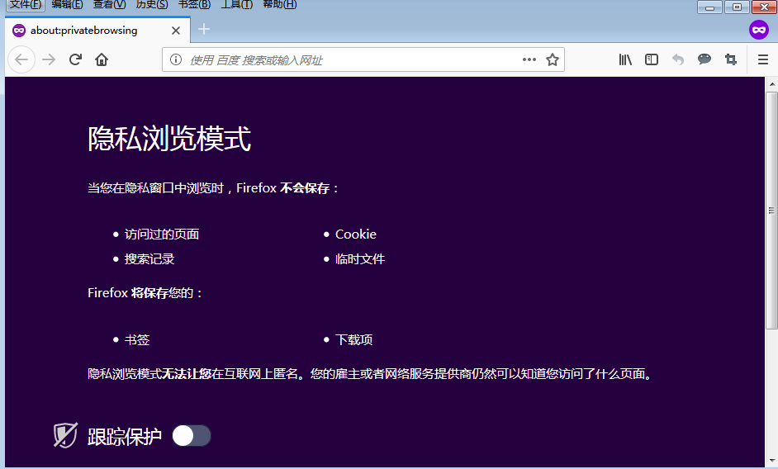The image size is (778, 469).
Task: Click the private browsing mask indicator
Action: click(759, 30)
